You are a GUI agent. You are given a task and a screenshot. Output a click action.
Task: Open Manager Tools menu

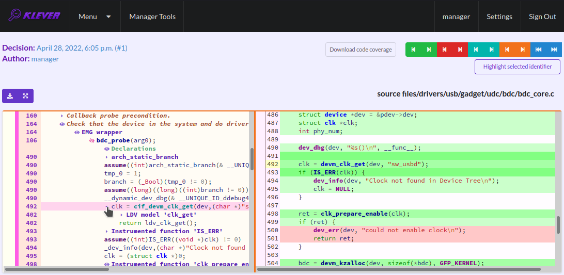[152, 17]
